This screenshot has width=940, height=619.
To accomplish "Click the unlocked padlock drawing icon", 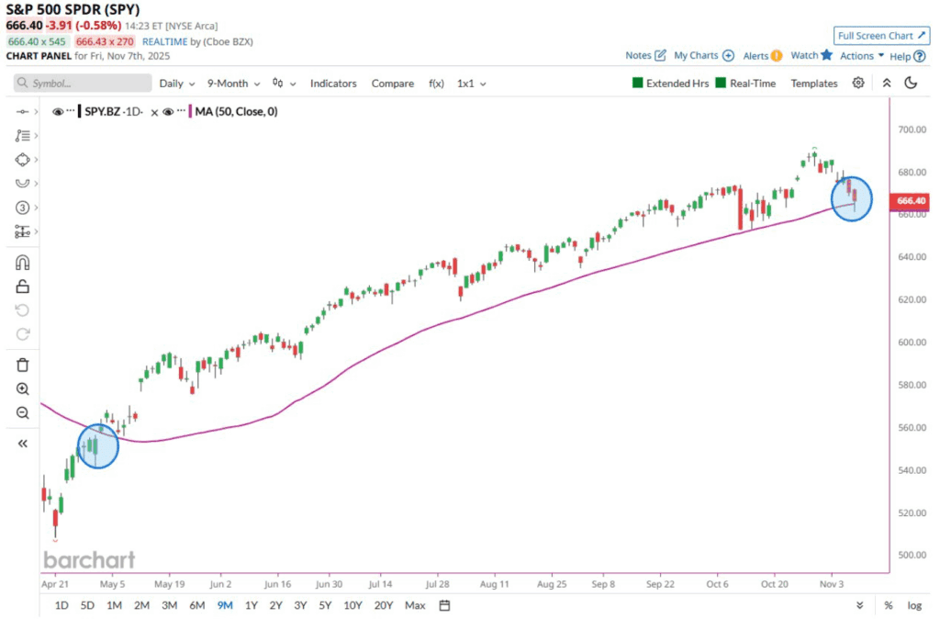I will click(x=23, y=287).
